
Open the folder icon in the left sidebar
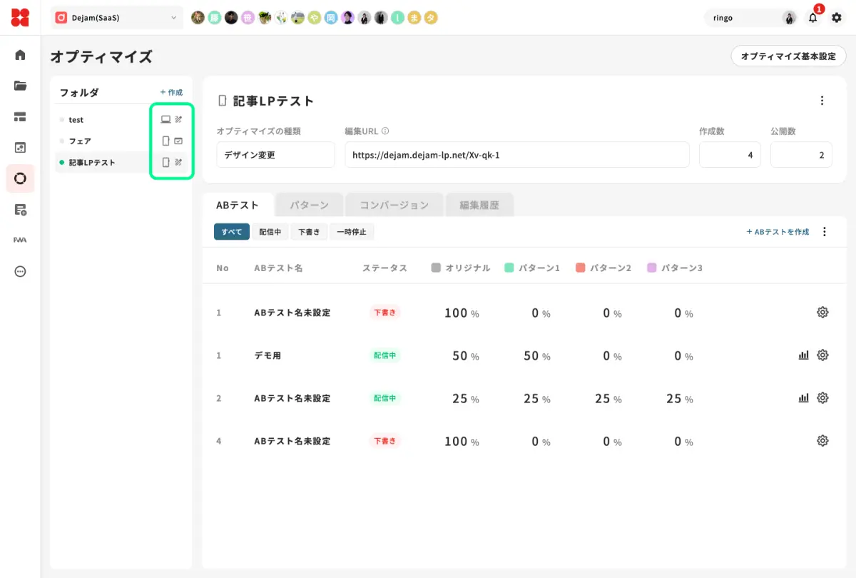20,86
